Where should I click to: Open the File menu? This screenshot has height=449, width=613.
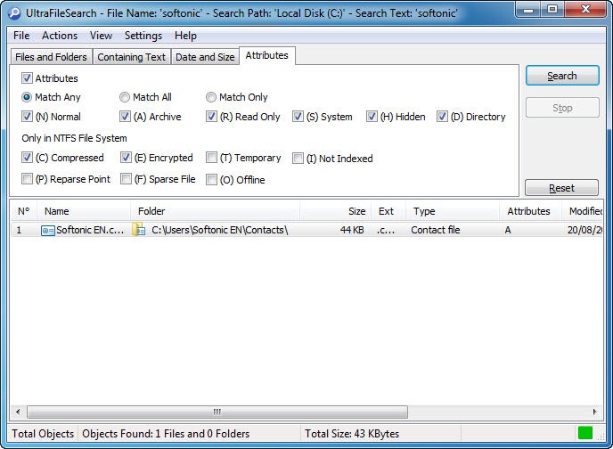click(21, 36)
